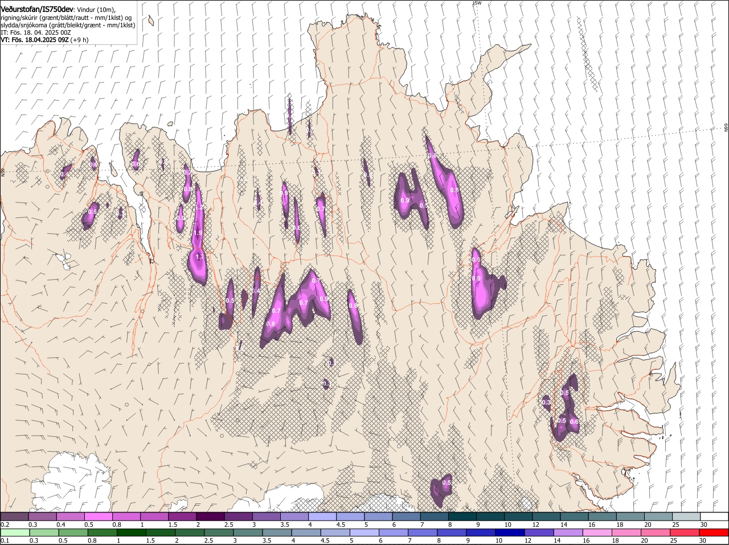Click the purple-scale swatch between 1 and 1.5
729x545 pixels.
(x=154, y=517)
